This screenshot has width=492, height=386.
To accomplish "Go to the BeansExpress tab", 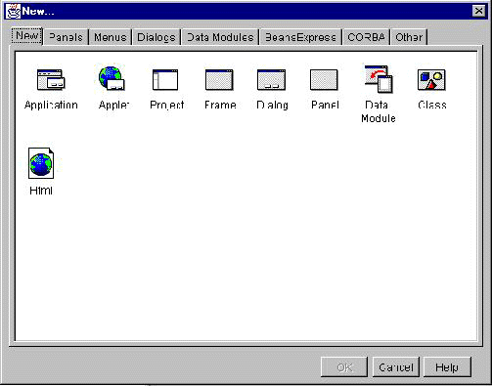I will click(x=300, y=37).
